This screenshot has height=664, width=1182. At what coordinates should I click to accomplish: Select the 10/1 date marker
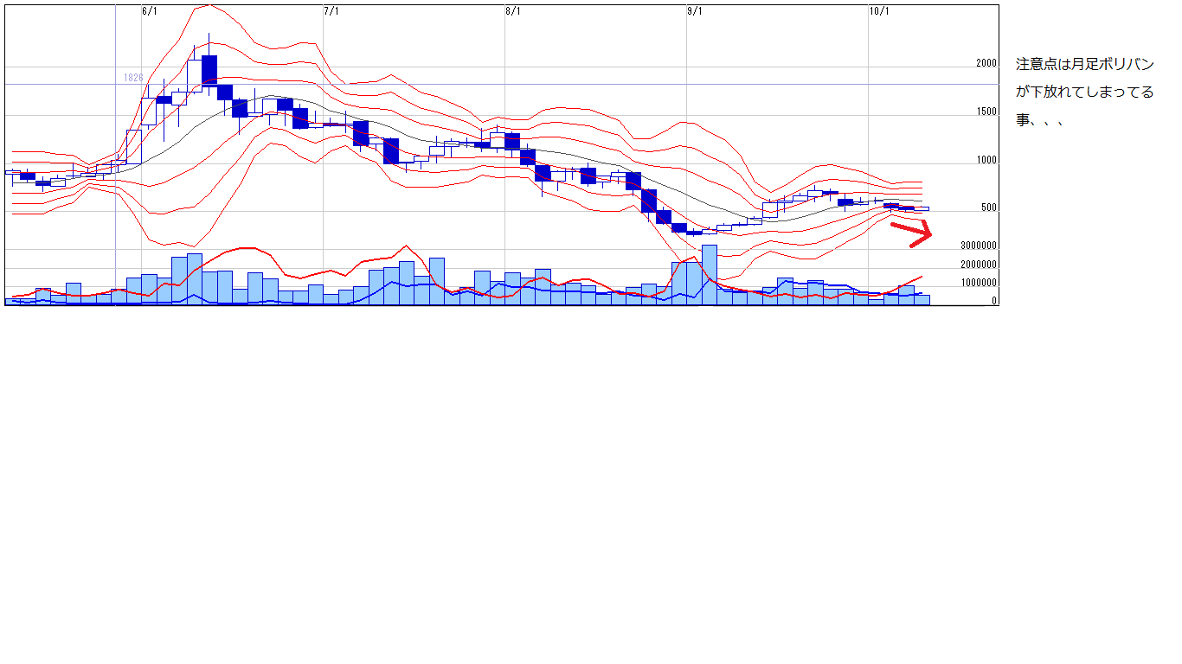pyautogui.click(x=878, y=11)
